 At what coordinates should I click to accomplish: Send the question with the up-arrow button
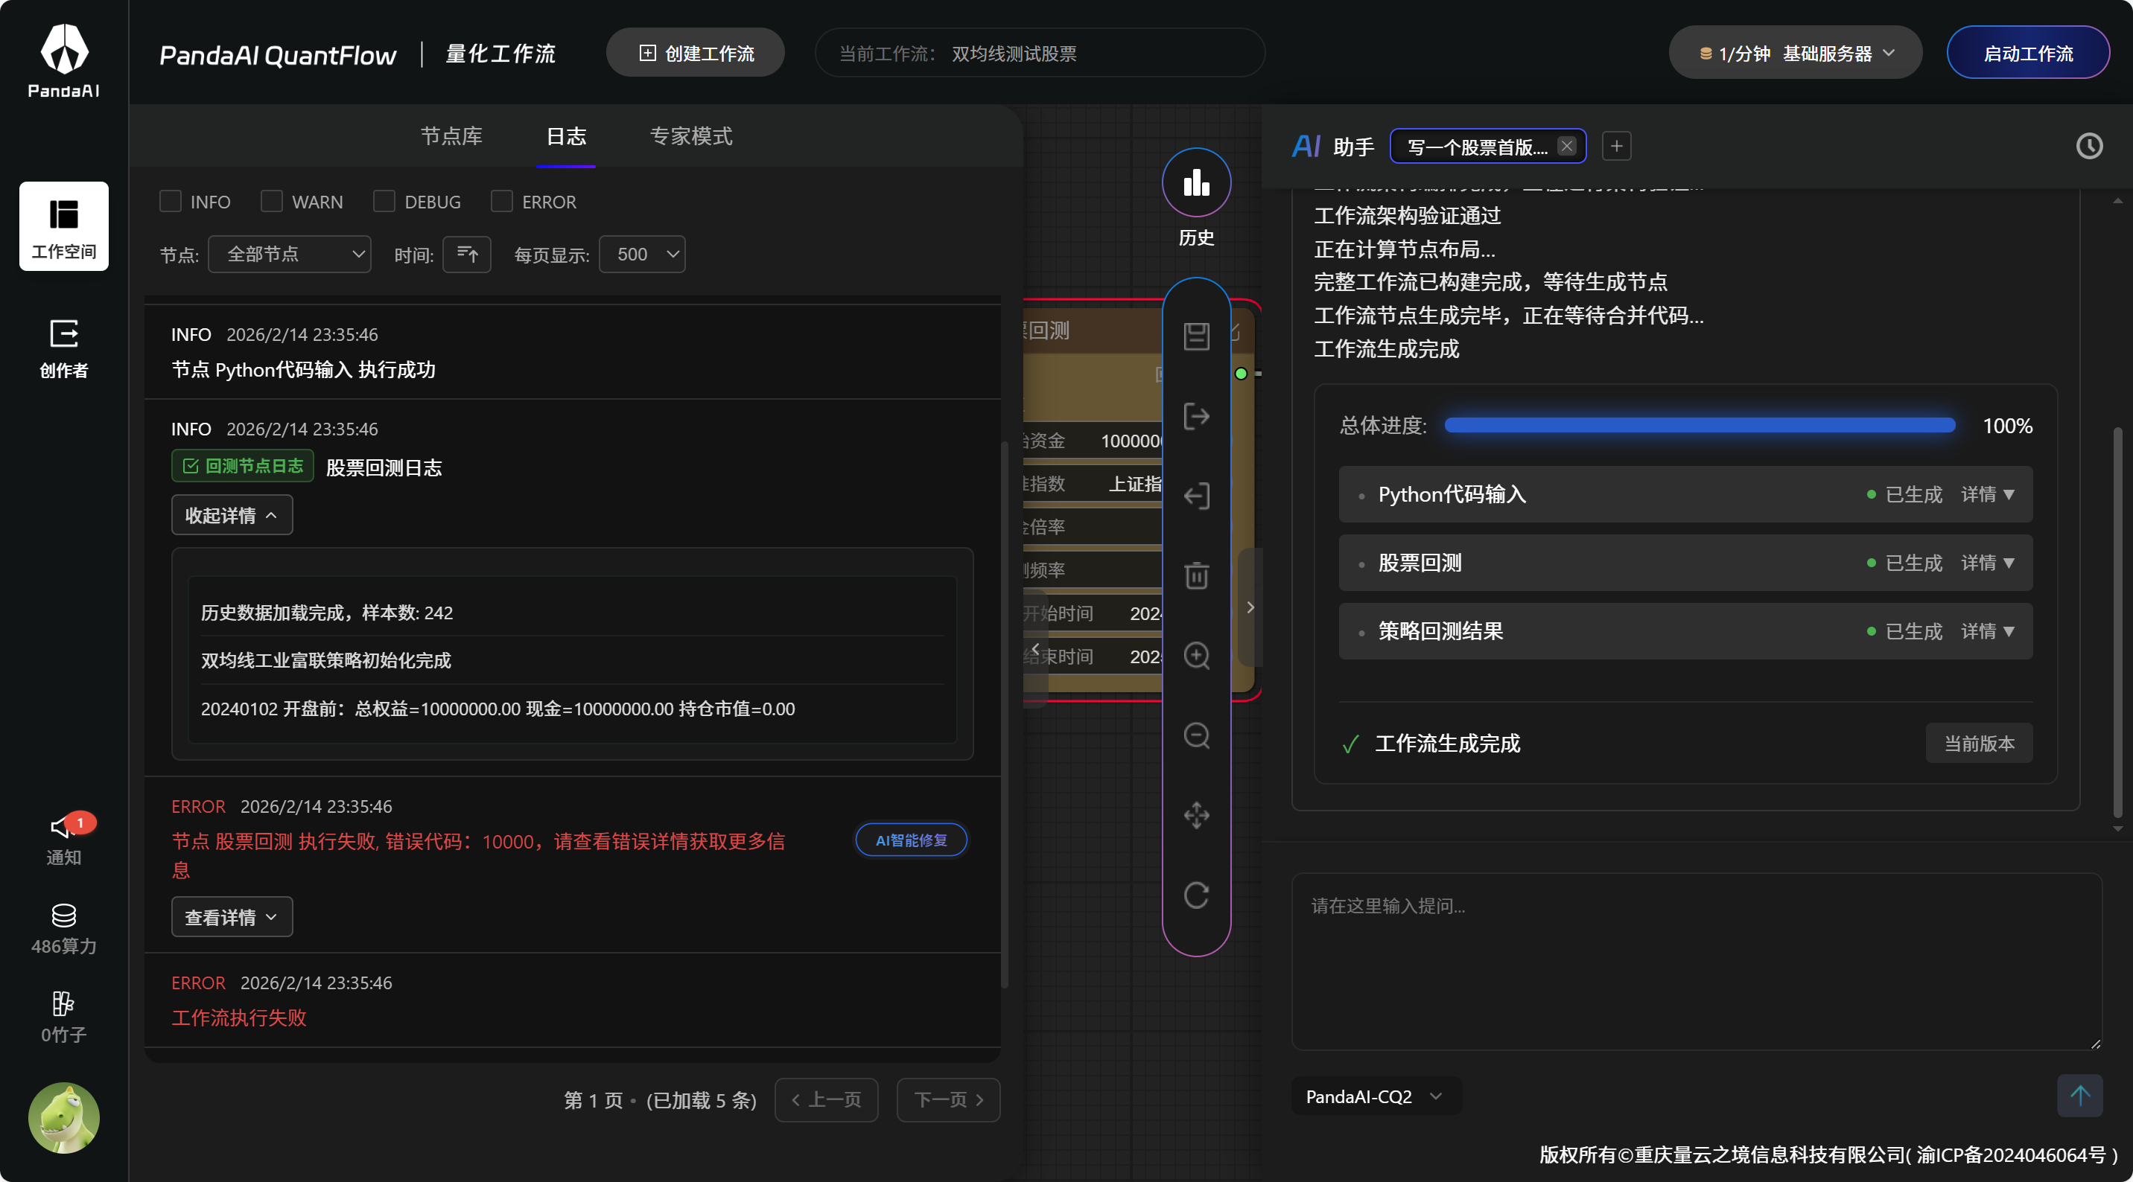click(x=2080, y=1096)
